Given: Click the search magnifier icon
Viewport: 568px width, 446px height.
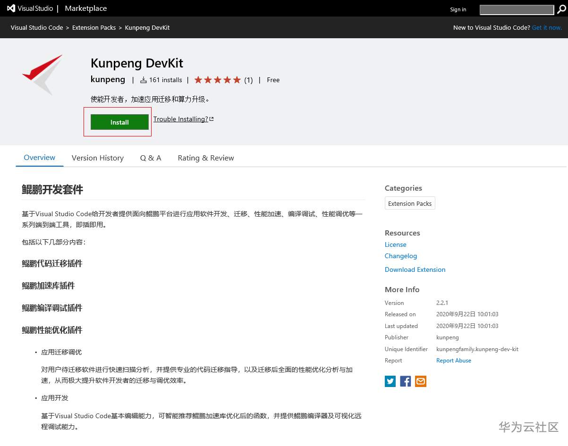Looking at the screenshot, I should coord(561,9).
